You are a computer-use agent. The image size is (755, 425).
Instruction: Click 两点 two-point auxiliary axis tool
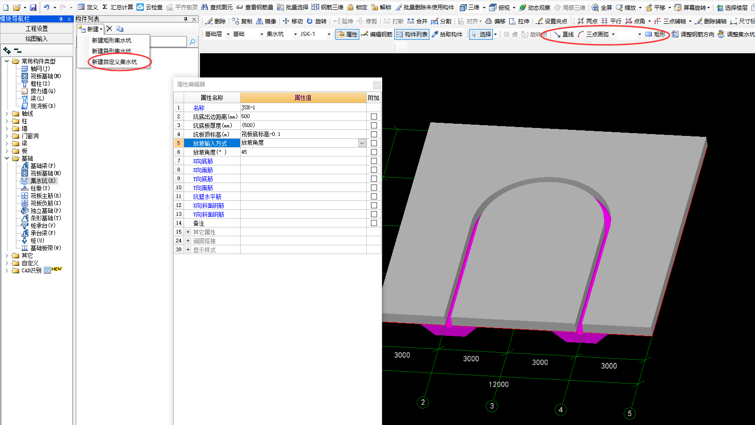tap(587, 21)
